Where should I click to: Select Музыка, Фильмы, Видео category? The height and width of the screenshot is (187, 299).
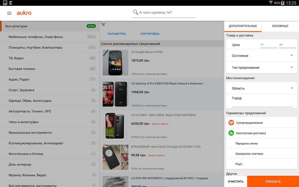[x=50, y=175]
